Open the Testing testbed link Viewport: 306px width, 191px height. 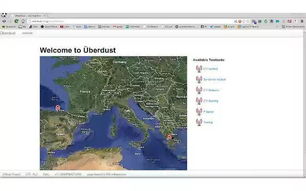[208, 122]
